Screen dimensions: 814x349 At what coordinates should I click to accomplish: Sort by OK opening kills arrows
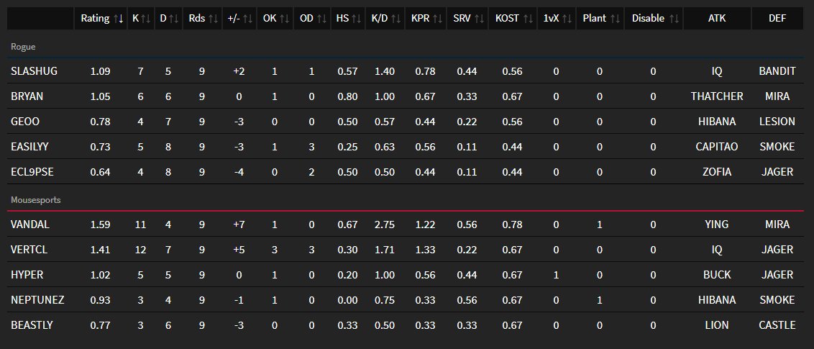[x=285, y=19]
